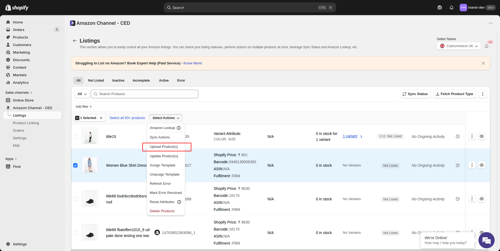Open the Women Blue Shirt Dress thumbnail

[90, 165]
